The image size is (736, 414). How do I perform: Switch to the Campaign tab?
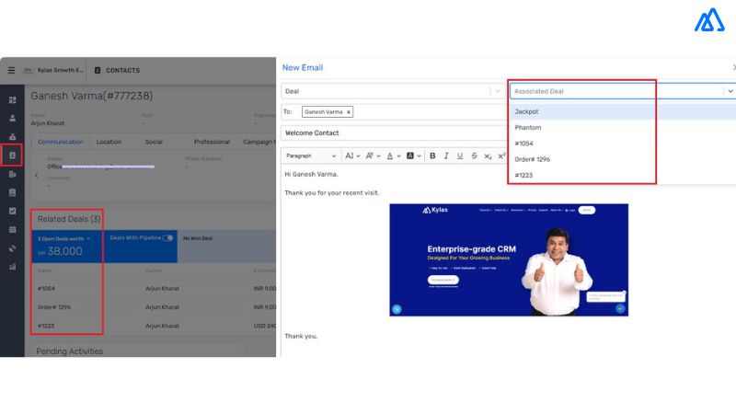(x=259, y=142)
